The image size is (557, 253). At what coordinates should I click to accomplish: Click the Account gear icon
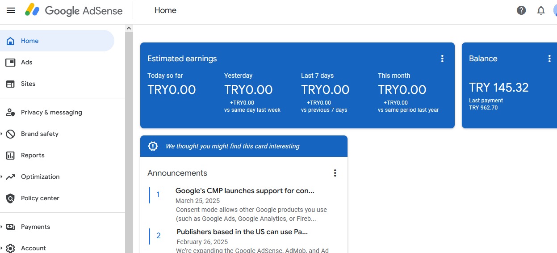pos(10,248)
